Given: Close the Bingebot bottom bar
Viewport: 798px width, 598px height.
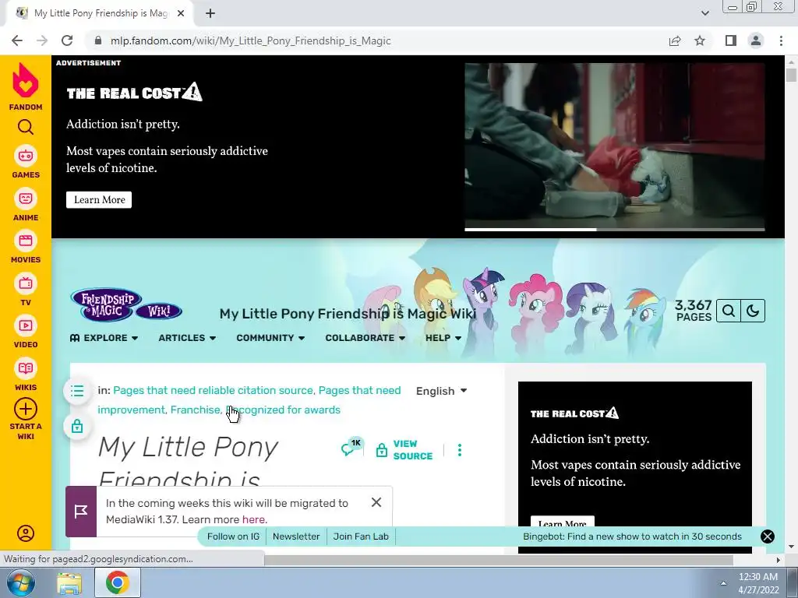Looking at the screenshot, I should pyautogui.click(x=767, y=536).
